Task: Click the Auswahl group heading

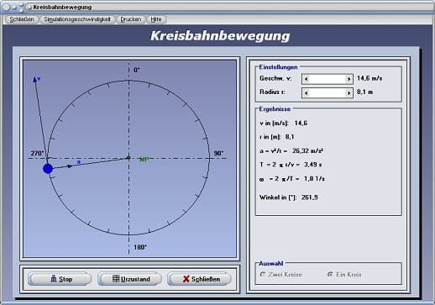Action: 271,264
